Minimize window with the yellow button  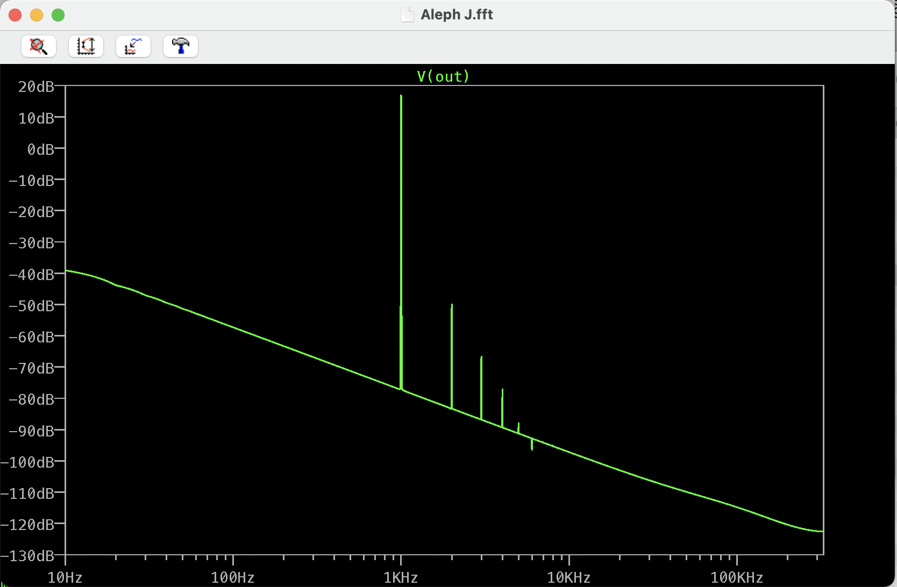point(37,15)
